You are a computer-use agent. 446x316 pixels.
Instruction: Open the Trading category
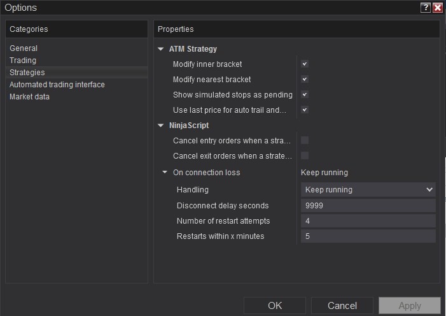tap(23, 61)
